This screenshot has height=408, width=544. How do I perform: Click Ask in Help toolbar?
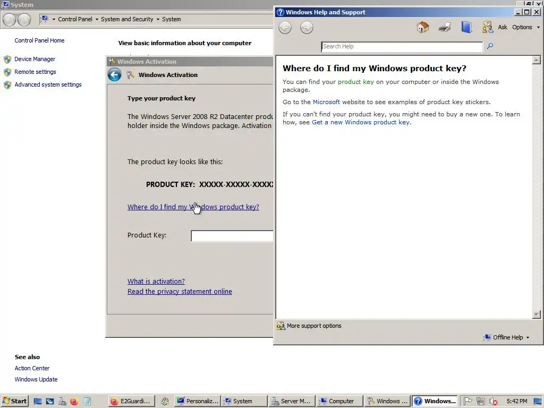tap(503, 27)
